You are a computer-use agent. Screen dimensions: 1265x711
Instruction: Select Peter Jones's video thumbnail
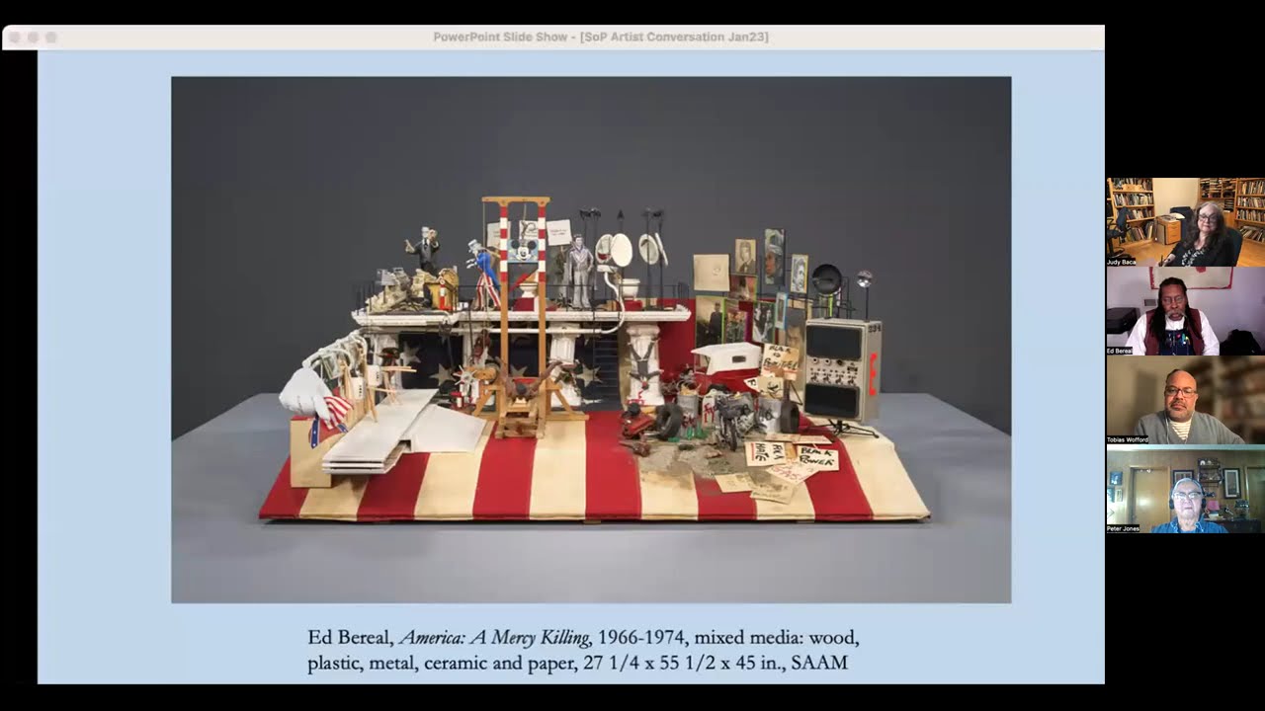pos(1185,489)
